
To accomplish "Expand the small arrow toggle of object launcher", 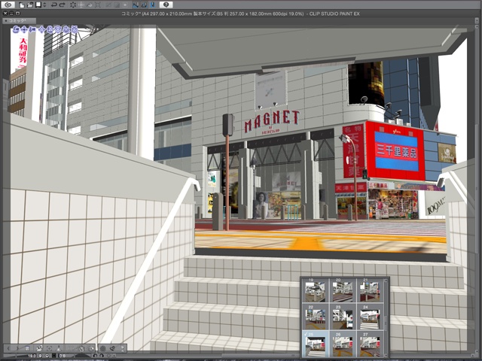I will [x=122, y=348].
